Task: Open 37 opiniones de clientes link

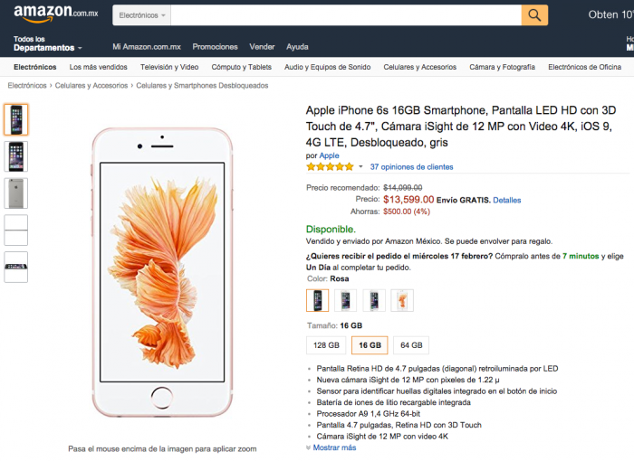Action: (x=411, y=167)
